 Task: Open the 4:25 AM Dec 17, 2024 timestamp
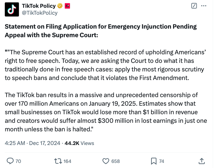[32, 143]
